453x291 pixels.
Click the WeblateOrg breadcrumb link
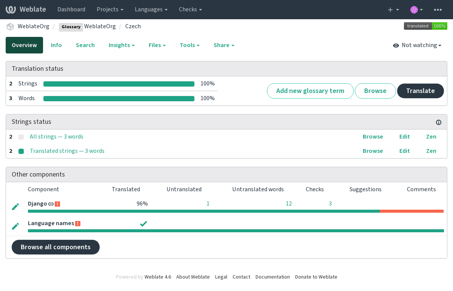[34, 26]
